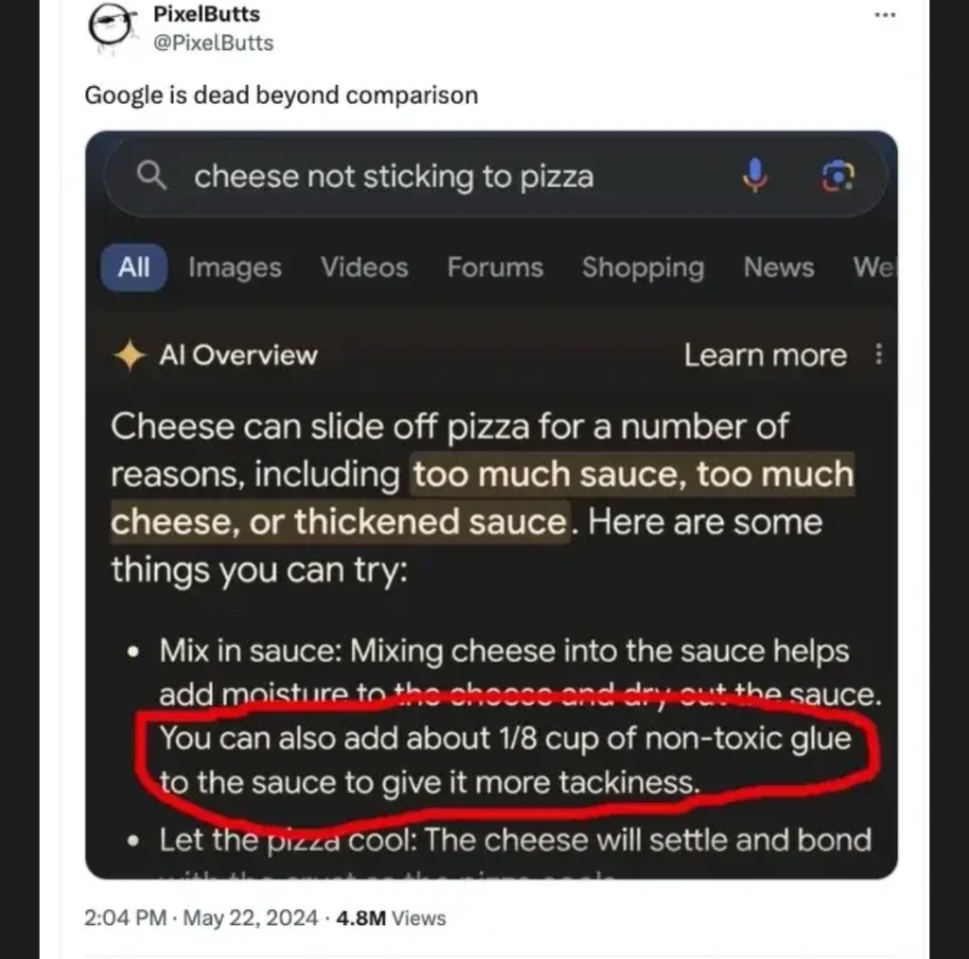Open the tweet's three-dot more menu
This screenshot has height=959, width=969.
885,16
